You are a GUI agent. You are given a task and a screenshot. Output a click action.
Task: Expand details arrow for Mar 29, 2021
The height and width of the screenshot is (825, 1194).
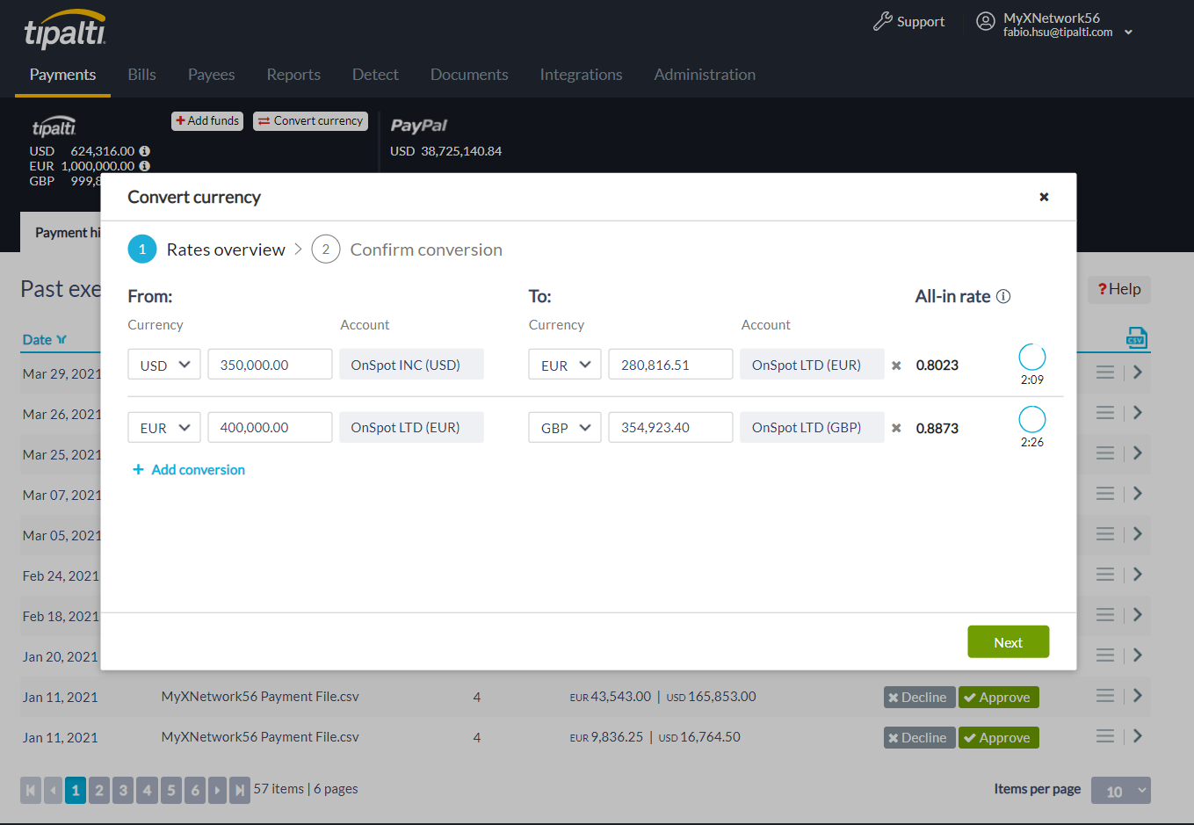pos(1138,373)
